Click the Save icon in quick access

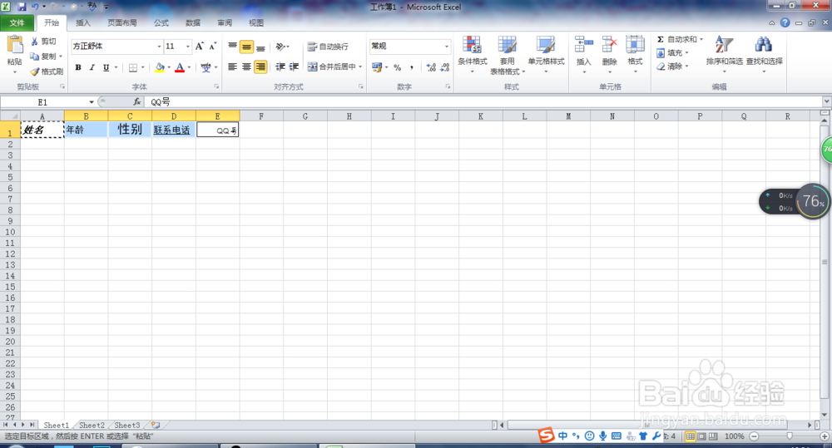(22, 7)
